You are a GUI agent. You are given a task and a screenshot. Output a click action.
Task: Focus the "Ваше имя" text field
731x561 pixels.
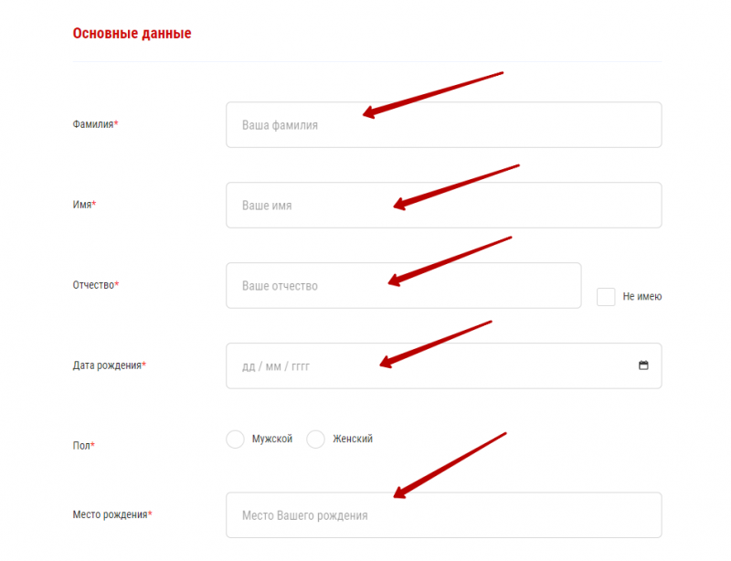click(443, 206)
